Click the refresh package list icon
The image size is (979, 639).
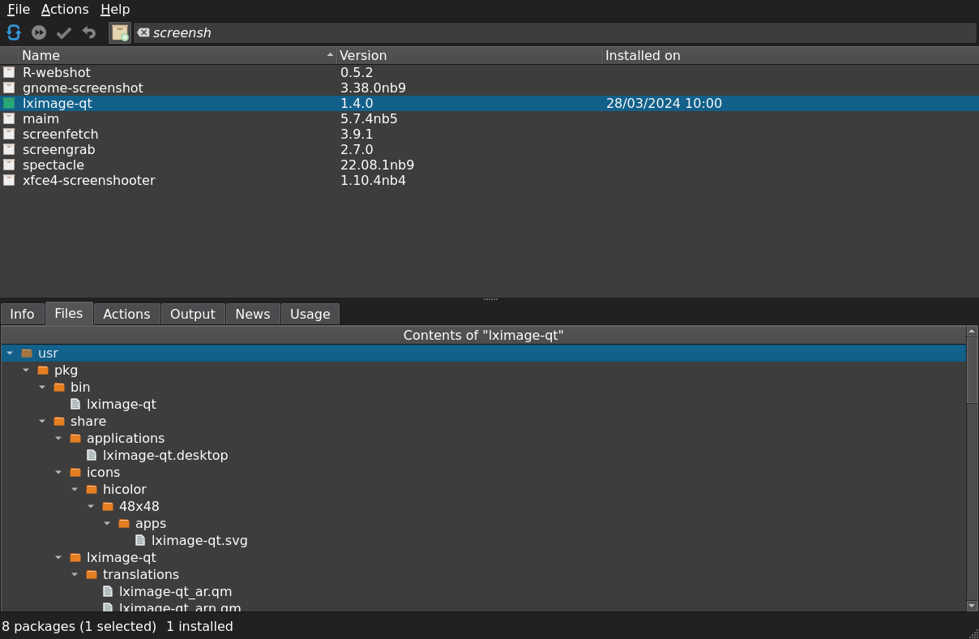point(14,32)
